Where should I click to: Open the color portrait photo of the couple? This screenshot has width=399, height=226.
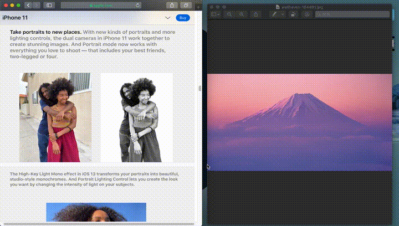55,117
